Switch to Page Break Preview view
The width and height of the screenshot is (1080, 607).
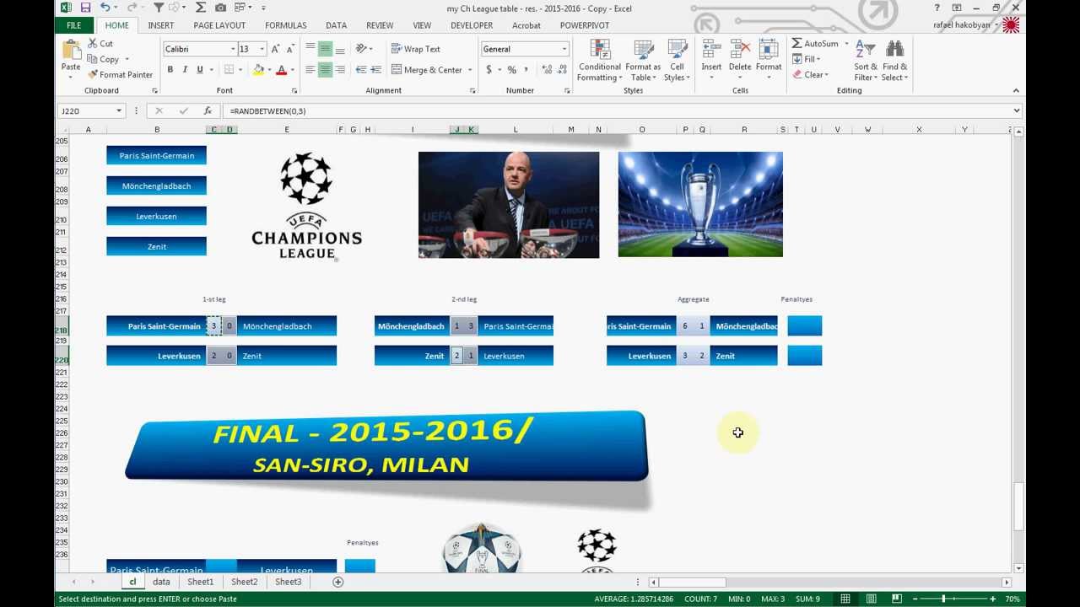pyautogui.click(x=897, y=599)
